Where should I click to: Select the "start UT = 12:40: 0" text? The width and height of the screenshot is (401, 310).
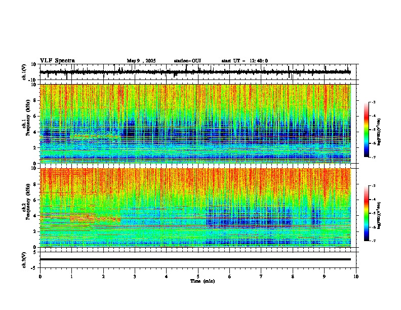tap(245, 61)
